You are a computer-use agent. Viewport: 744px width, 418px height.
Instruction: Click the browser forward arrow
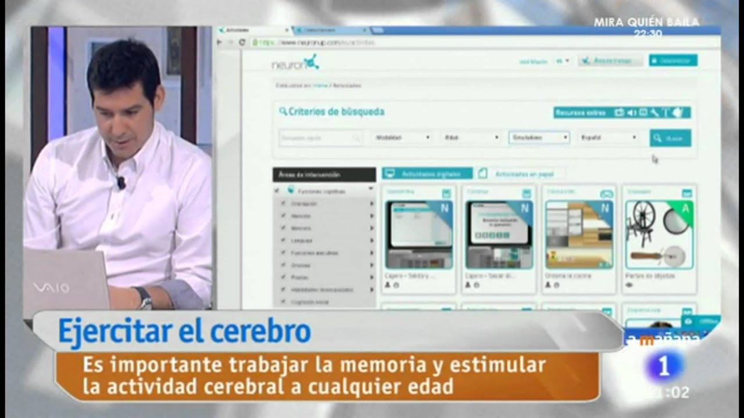click(230, 42)
